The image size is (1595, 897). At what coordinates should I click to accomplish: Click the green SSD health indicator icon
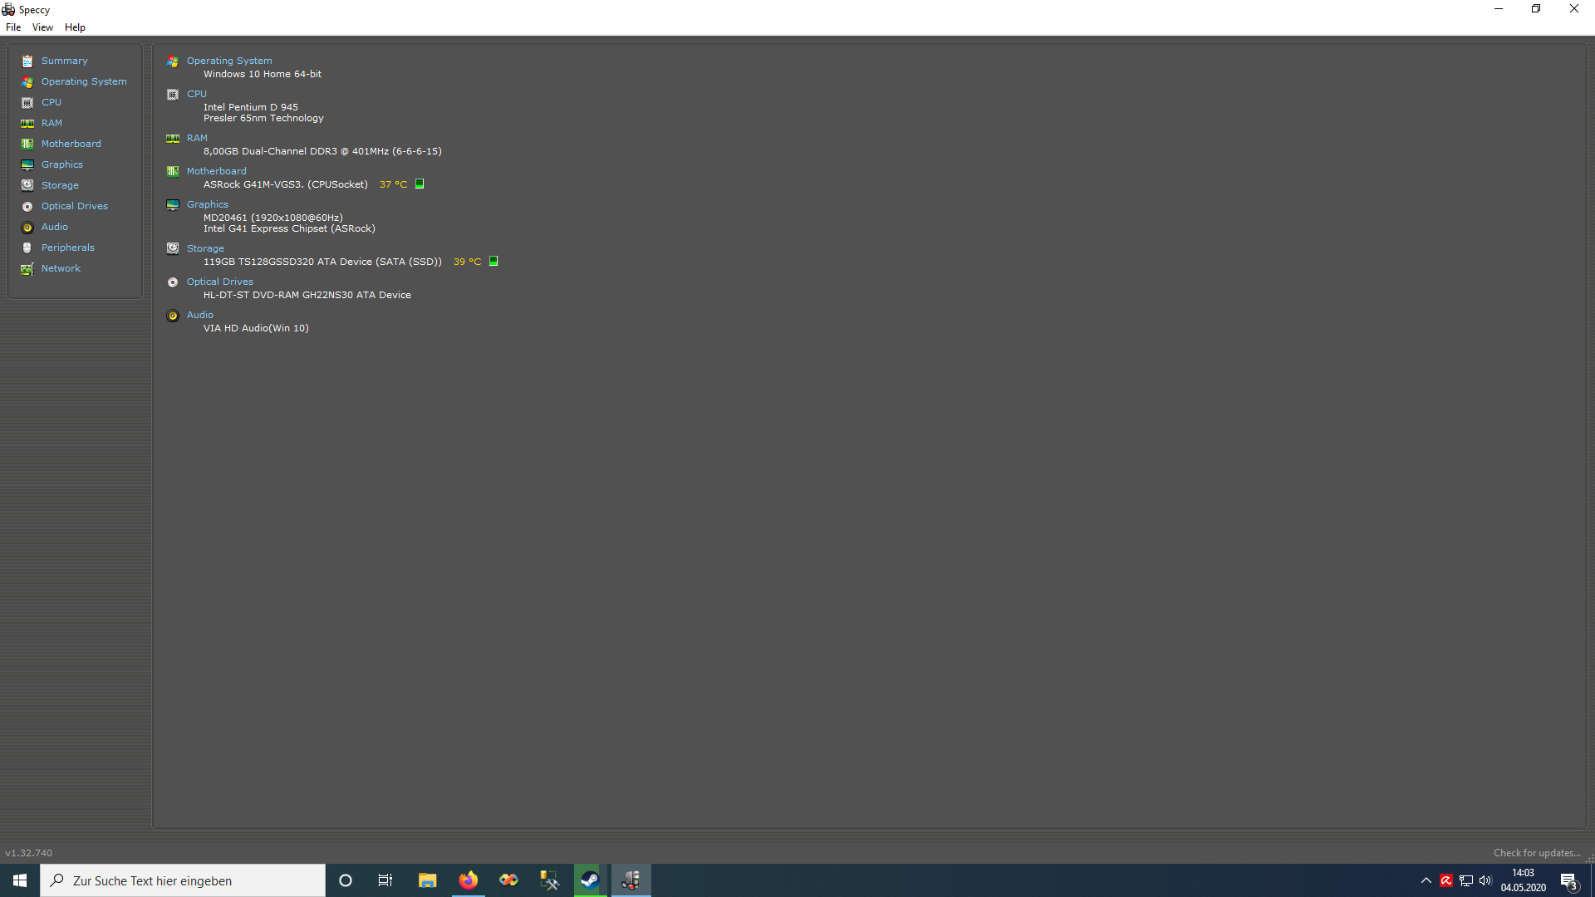[x=493, y=261]
